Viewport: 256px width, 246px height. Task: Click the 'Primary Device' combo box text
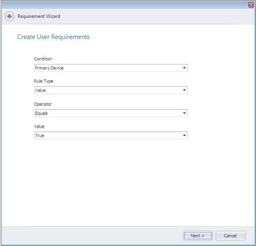[x=49, y=68]
